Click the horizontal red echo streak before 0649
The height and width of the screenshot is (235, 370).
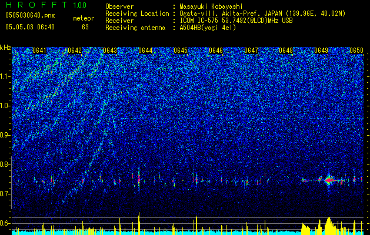pos(306,180)
